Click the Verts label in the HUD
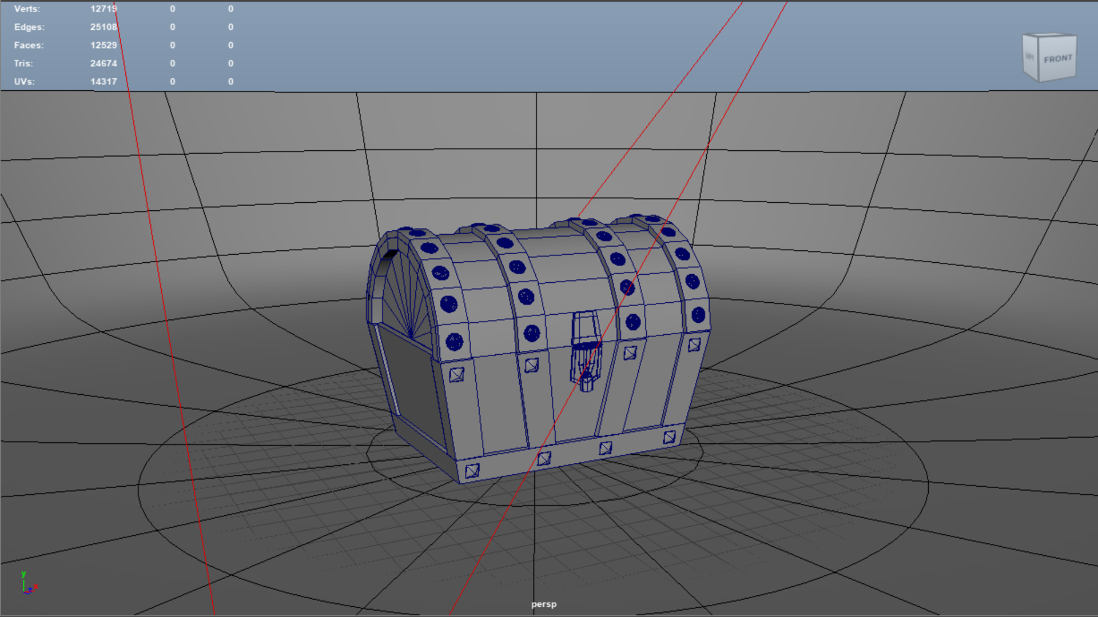Image resolution: width=1098 pixels, height=617 pixels. (x=27, y=9)
